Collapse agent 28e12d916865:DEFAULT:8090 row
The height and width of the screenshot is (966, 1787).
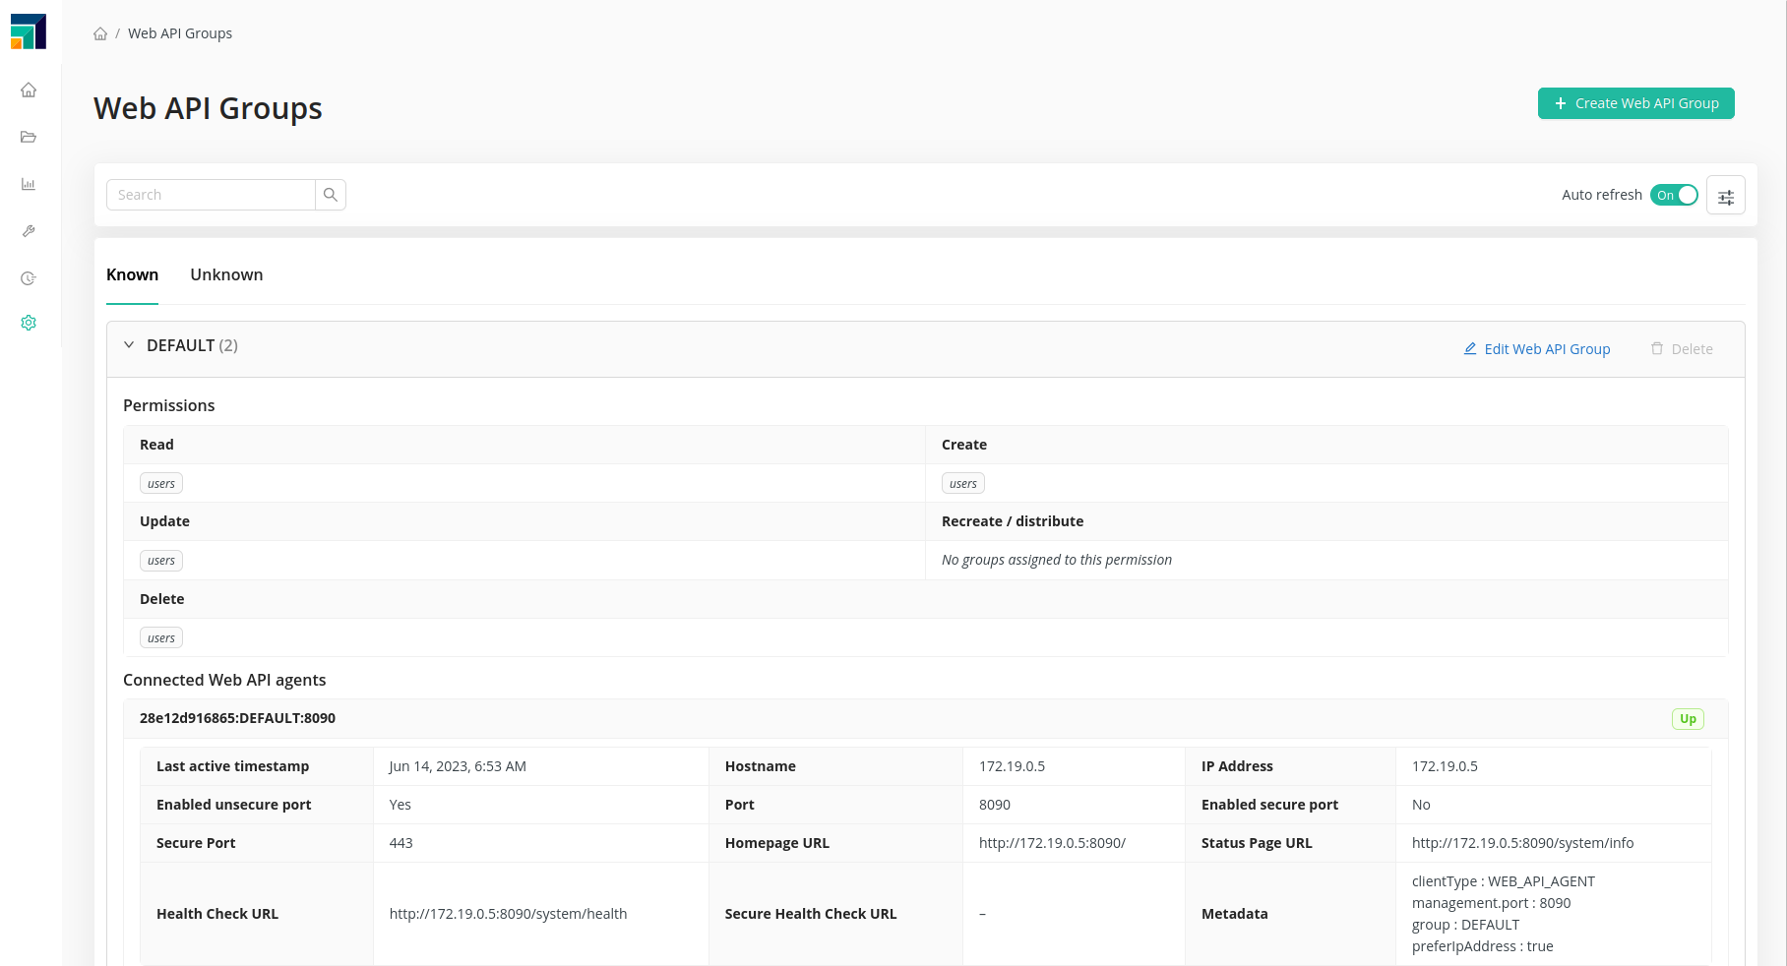(237, 718)
